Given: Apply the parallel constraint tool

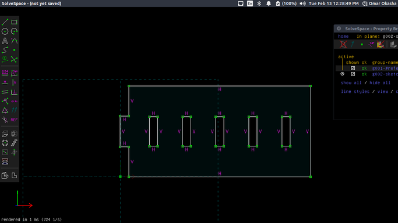Looking at the screenshot, I should (x=5, y=92).
